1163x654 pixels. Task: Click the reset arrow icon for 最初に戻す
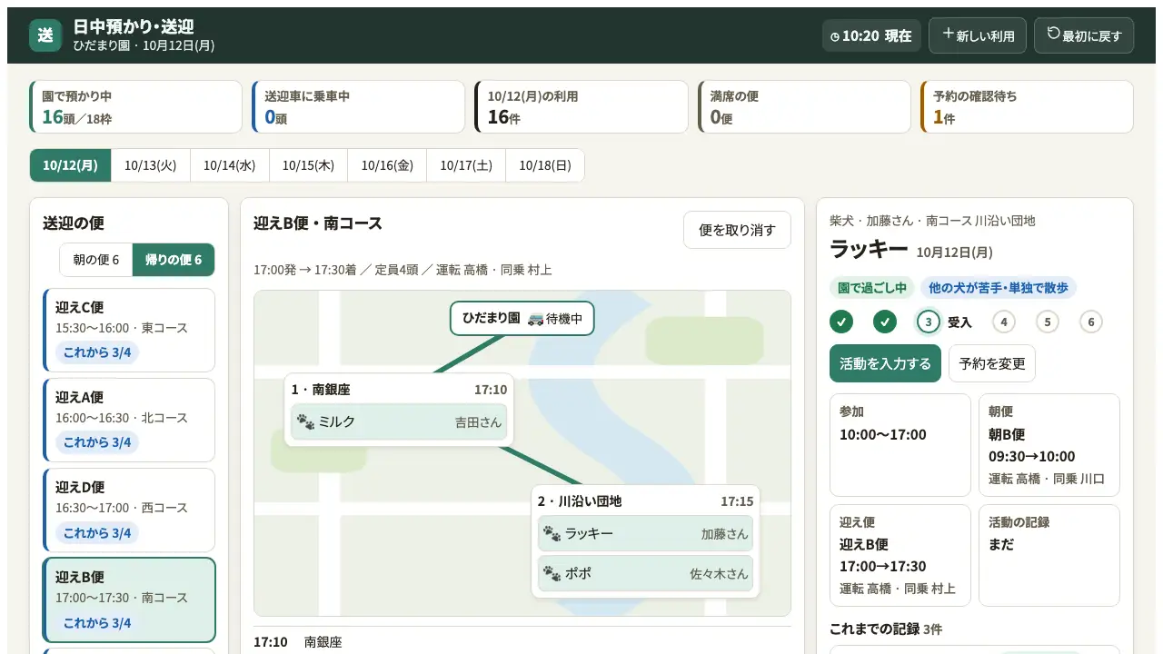click(1054, 35)
